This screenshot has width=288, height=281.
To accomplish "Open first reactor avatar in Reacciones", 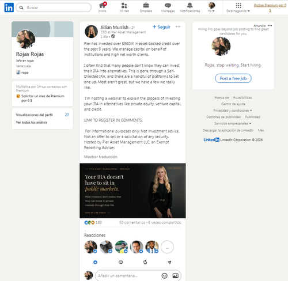I will (x=90, y=247).
